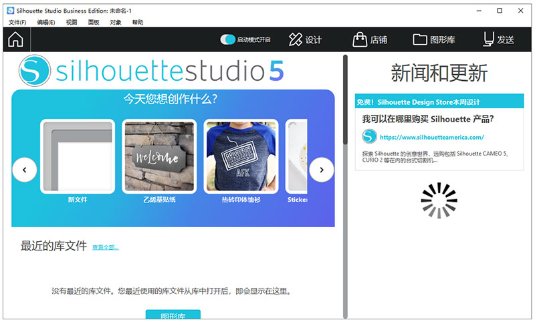The height and width of the screenshot is (322, 535).
Task: Open the 设计 (Design) tab
Action: coord(305,39)
